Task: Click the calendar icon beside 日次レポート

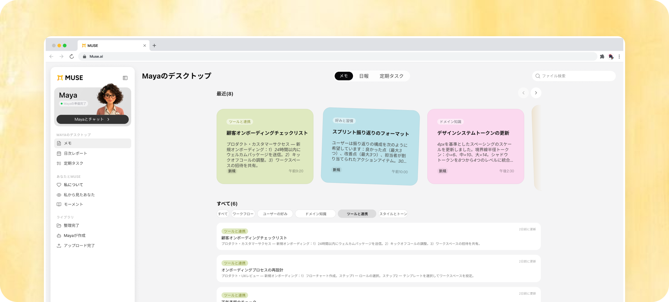Action: point(59,154)
